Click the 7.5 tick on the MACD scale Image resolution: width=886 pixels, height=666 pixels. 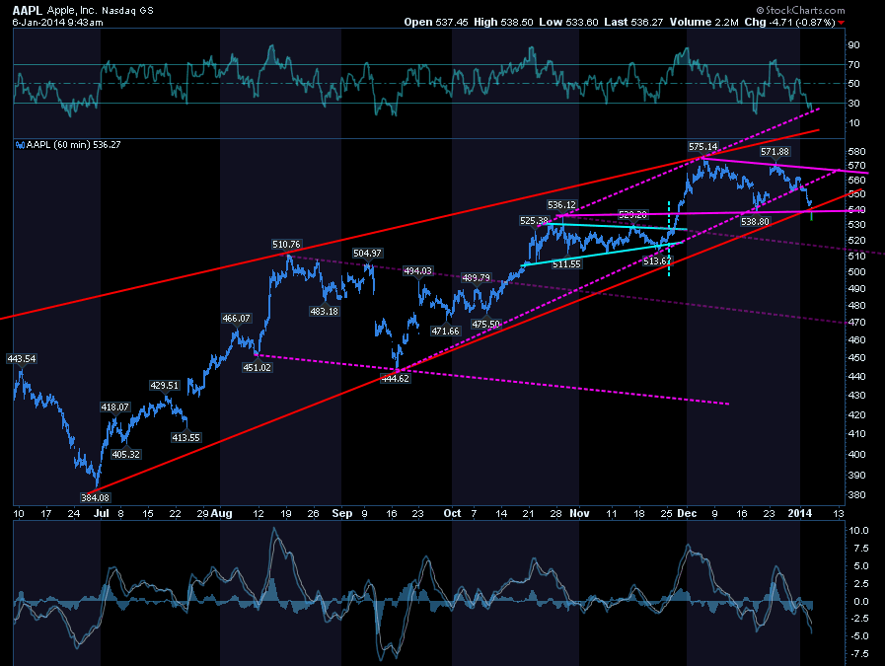pos(860,549)
